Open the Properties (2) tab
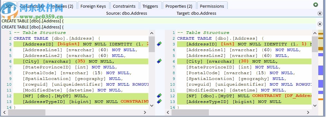The width and height of the screenshot is (326, 118). click(x=179, y=6)
